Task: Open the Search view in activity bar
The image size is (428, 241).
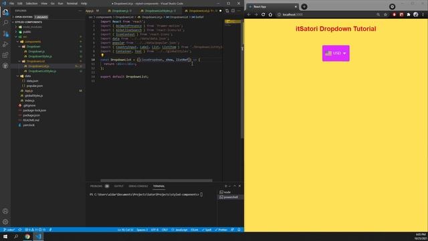Action: (5, 23)
